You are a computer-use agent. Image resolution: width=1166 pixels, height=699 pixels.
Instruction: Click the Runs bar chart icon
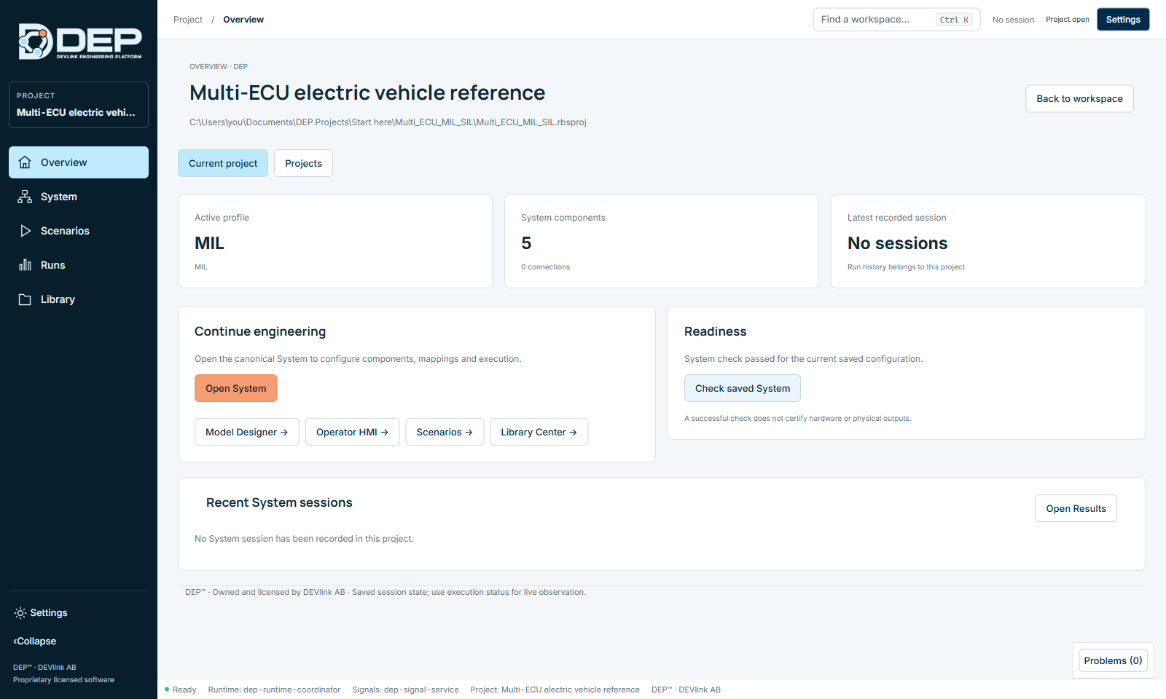[x=25, y=265]
